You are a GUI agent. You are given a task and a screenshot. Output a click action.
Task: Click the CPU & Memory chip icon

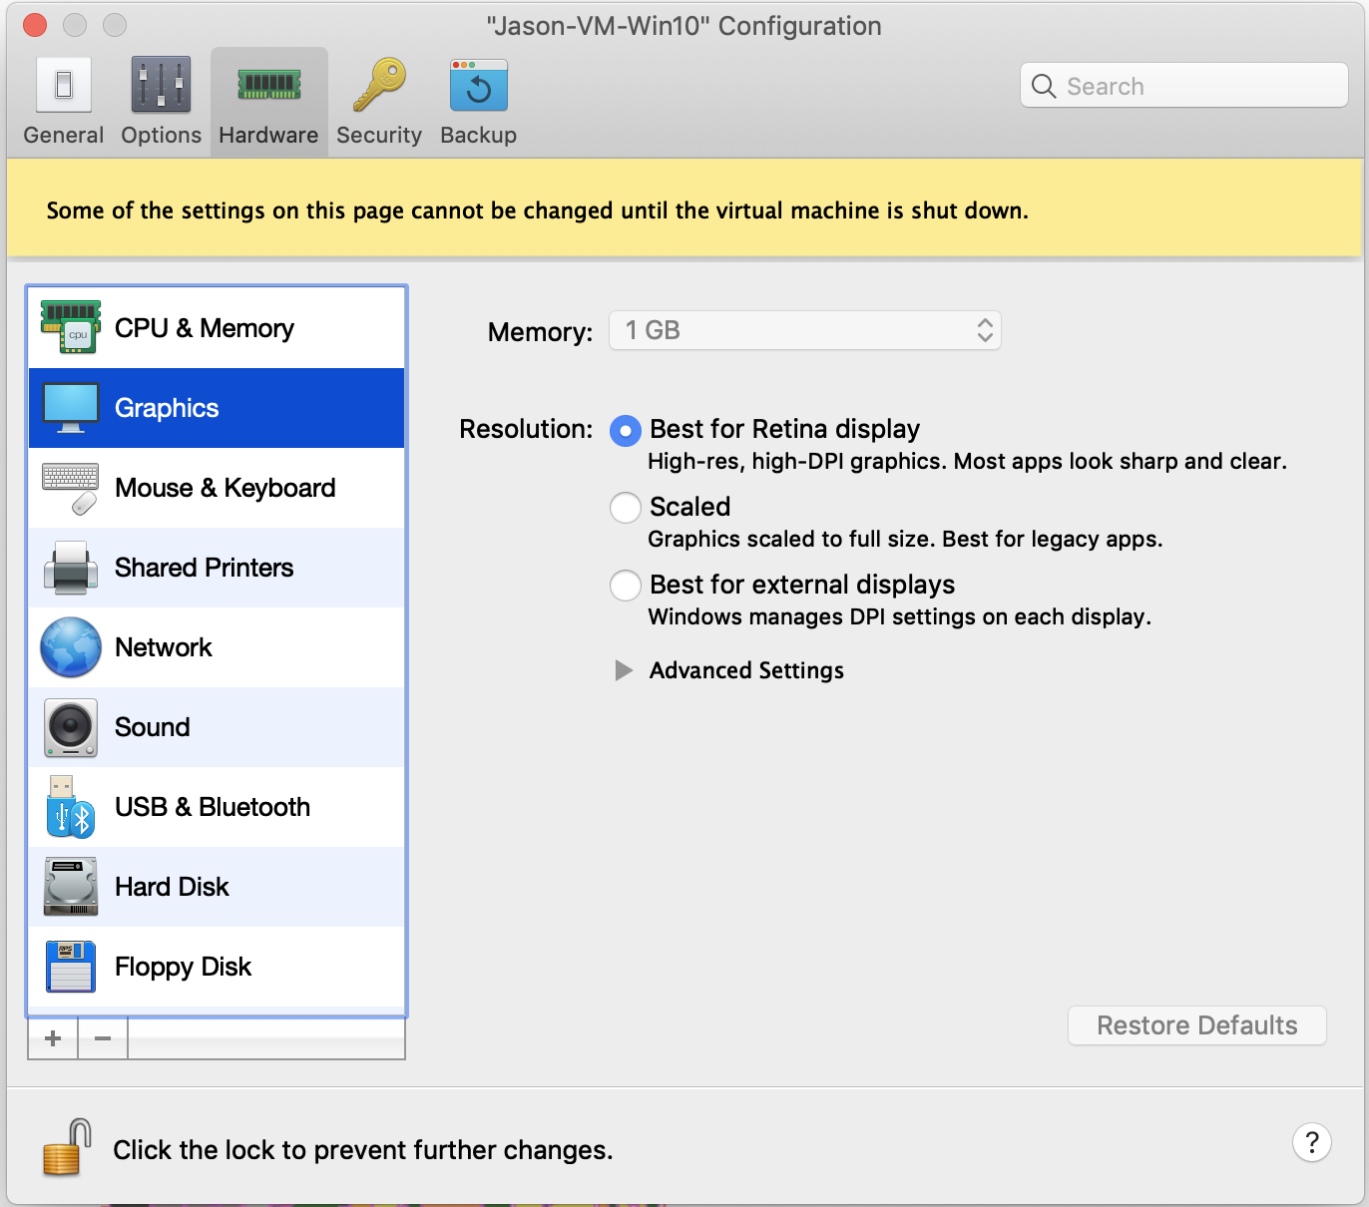(x=71, y=328)
